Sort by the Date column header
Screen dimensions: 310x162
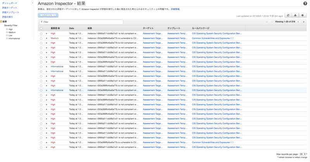coord(72,28)
